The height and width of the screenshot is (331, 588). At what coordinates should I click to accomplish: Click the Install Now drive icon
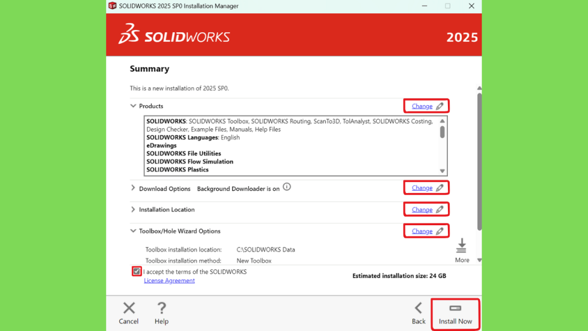click(x=455, y=309)
